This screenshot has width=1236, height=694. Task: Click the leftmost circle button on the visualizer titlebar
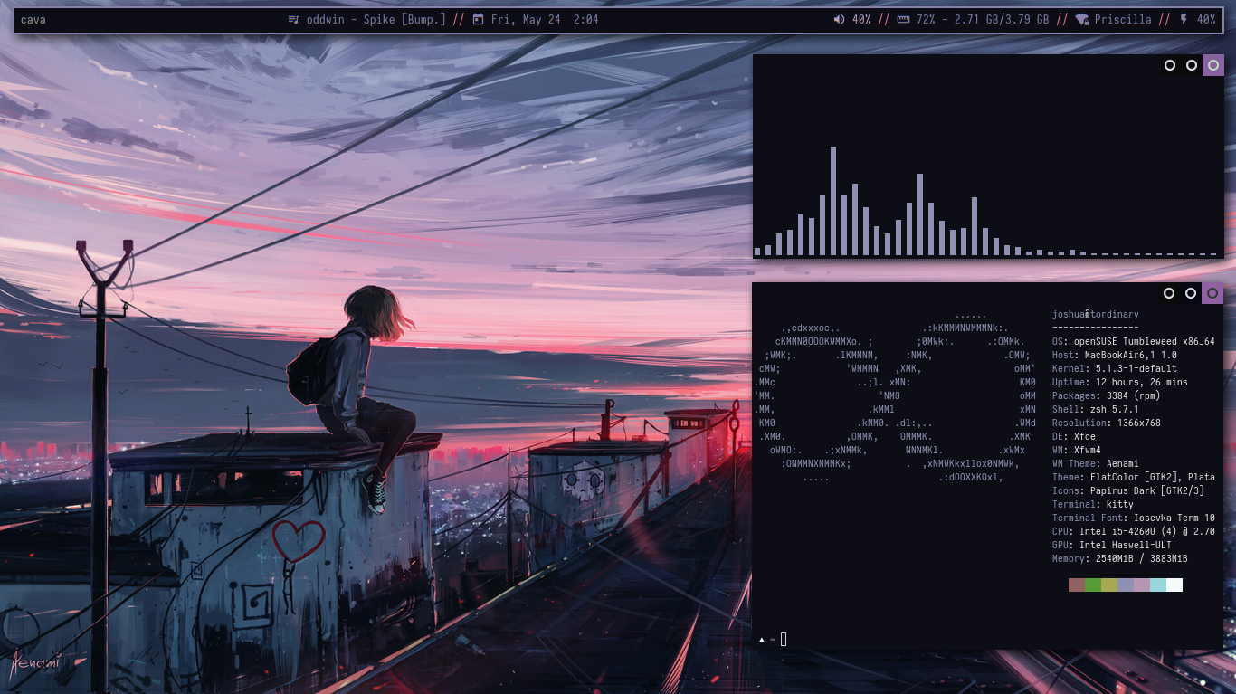pyautogui.click(x=1168, y=65)
